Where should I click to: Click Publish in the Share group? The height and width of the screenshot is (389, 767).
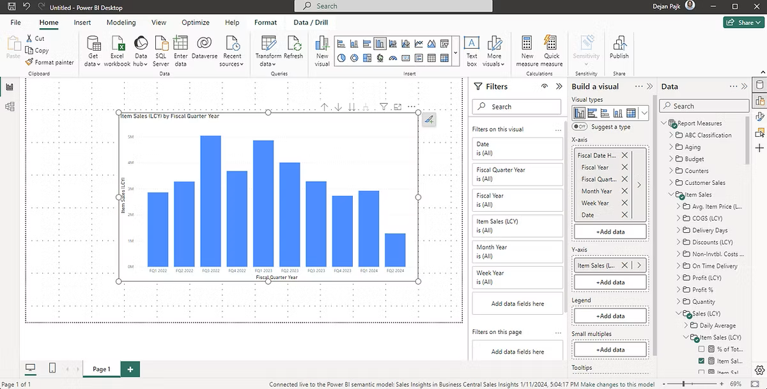pos(619,50)
